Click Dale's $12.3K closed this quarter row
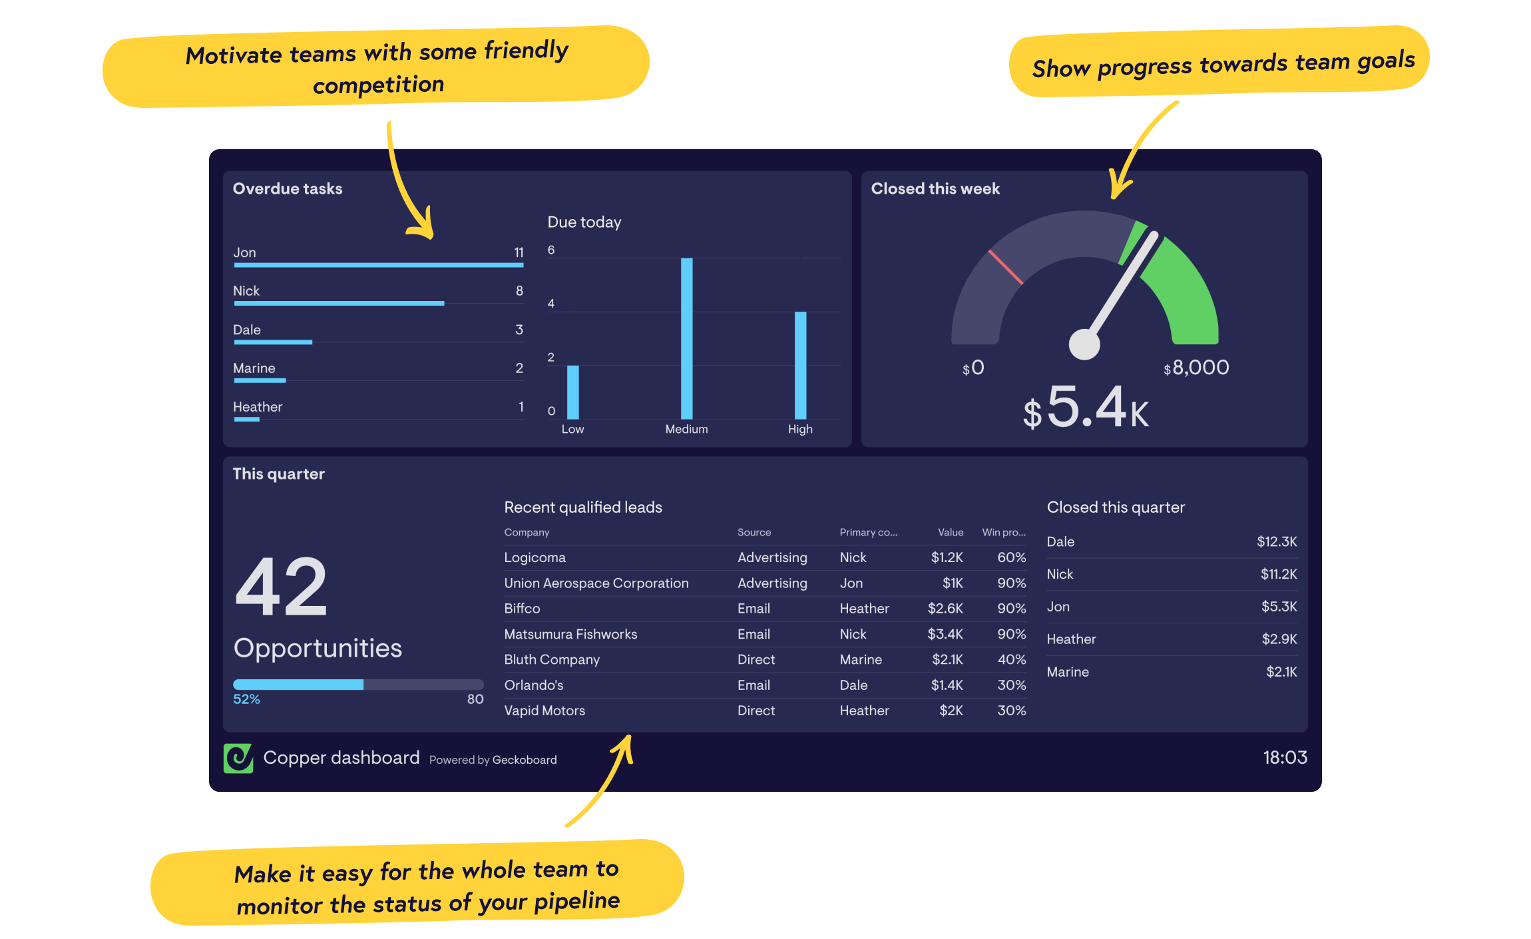This screenshot has height=939, width=1531. click(1172, 541)
